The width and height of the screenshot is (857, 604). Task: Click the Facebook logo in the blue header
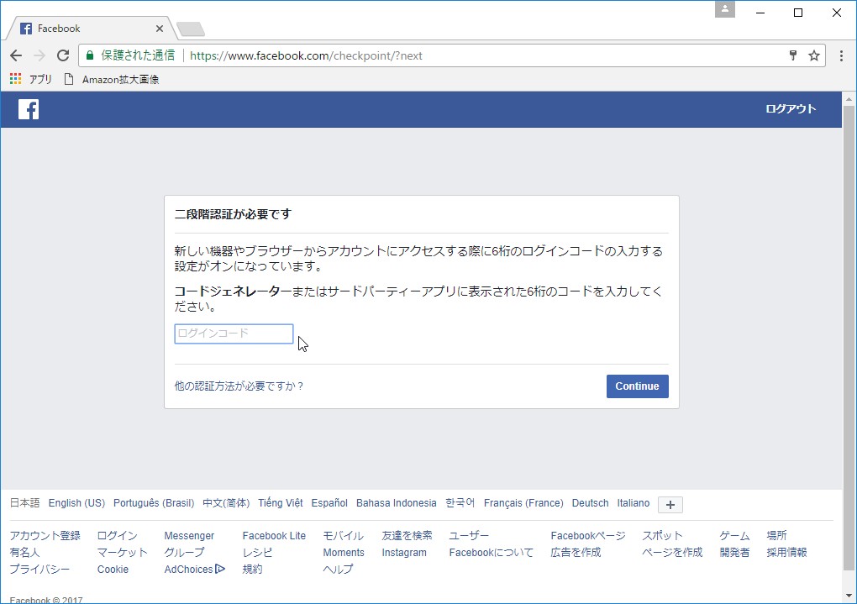(28, 108)
